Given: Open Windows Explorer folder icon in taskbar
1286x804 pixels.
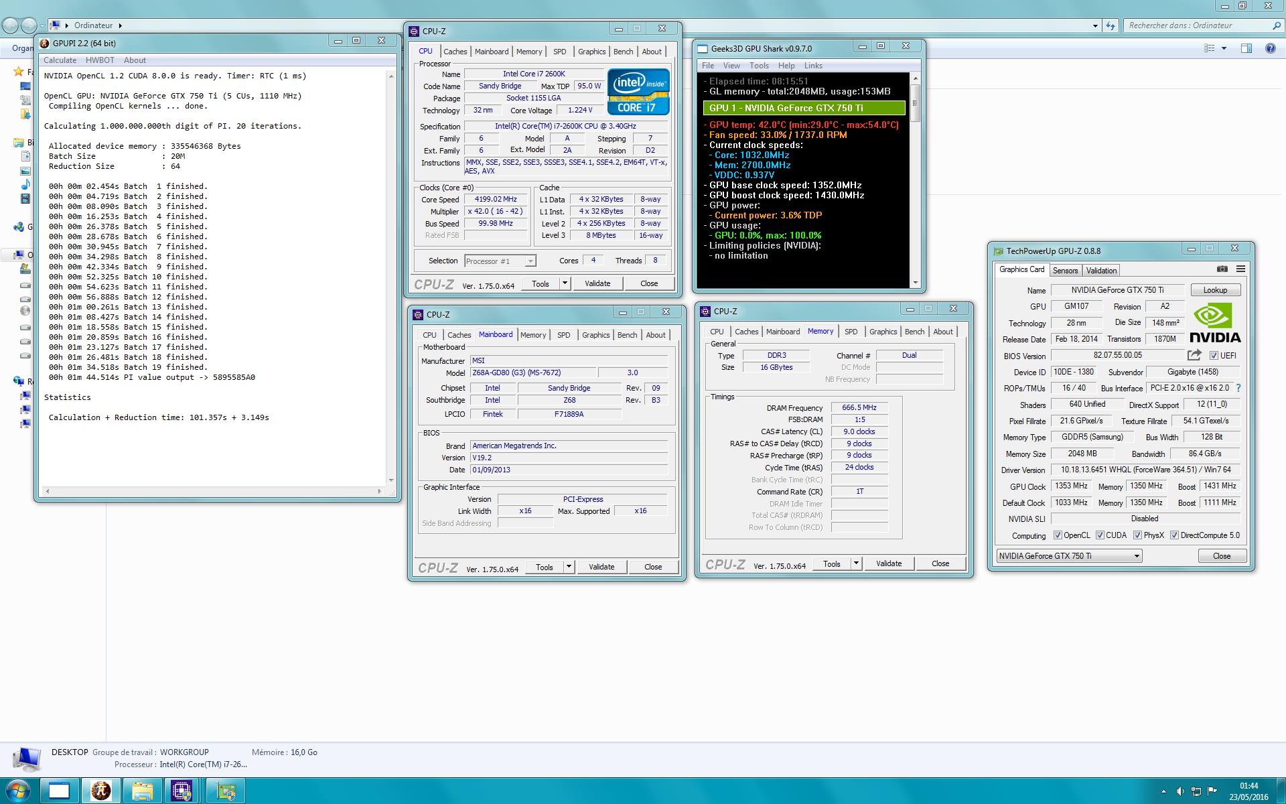Looking at the screenshot, I should pos(142,791).
